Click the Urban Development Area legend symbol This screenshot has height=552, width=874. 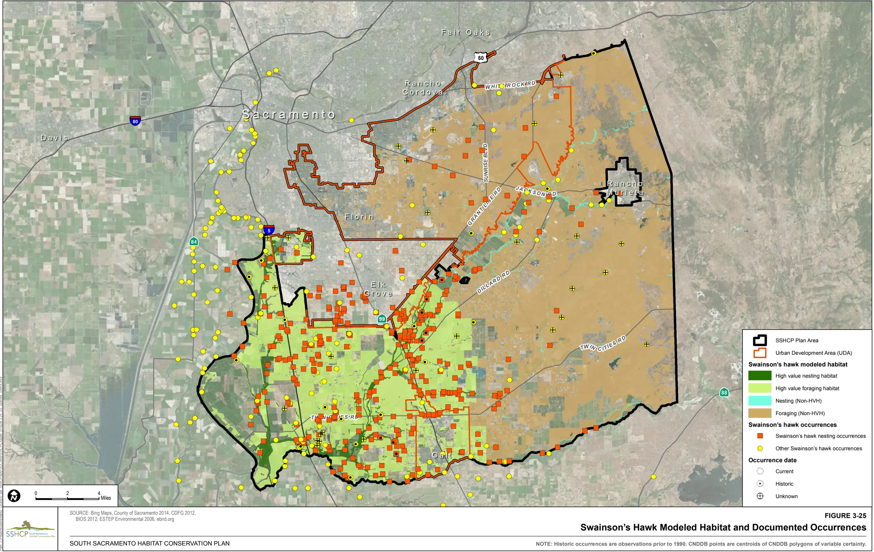759,353
